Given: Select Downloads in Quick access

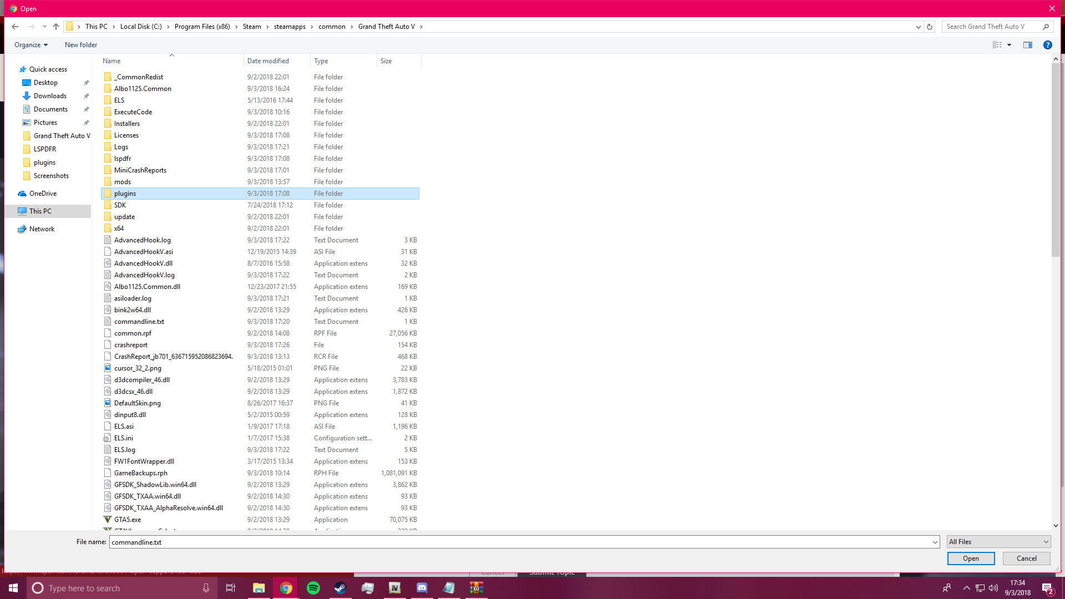Looking at the screenshot, I should pos(50,96).
